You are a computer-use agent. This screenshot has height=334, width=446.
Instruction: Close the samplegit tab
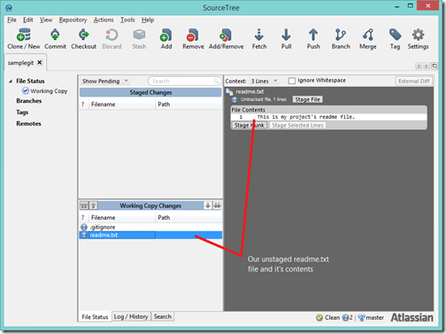click(x=40, y=62)
